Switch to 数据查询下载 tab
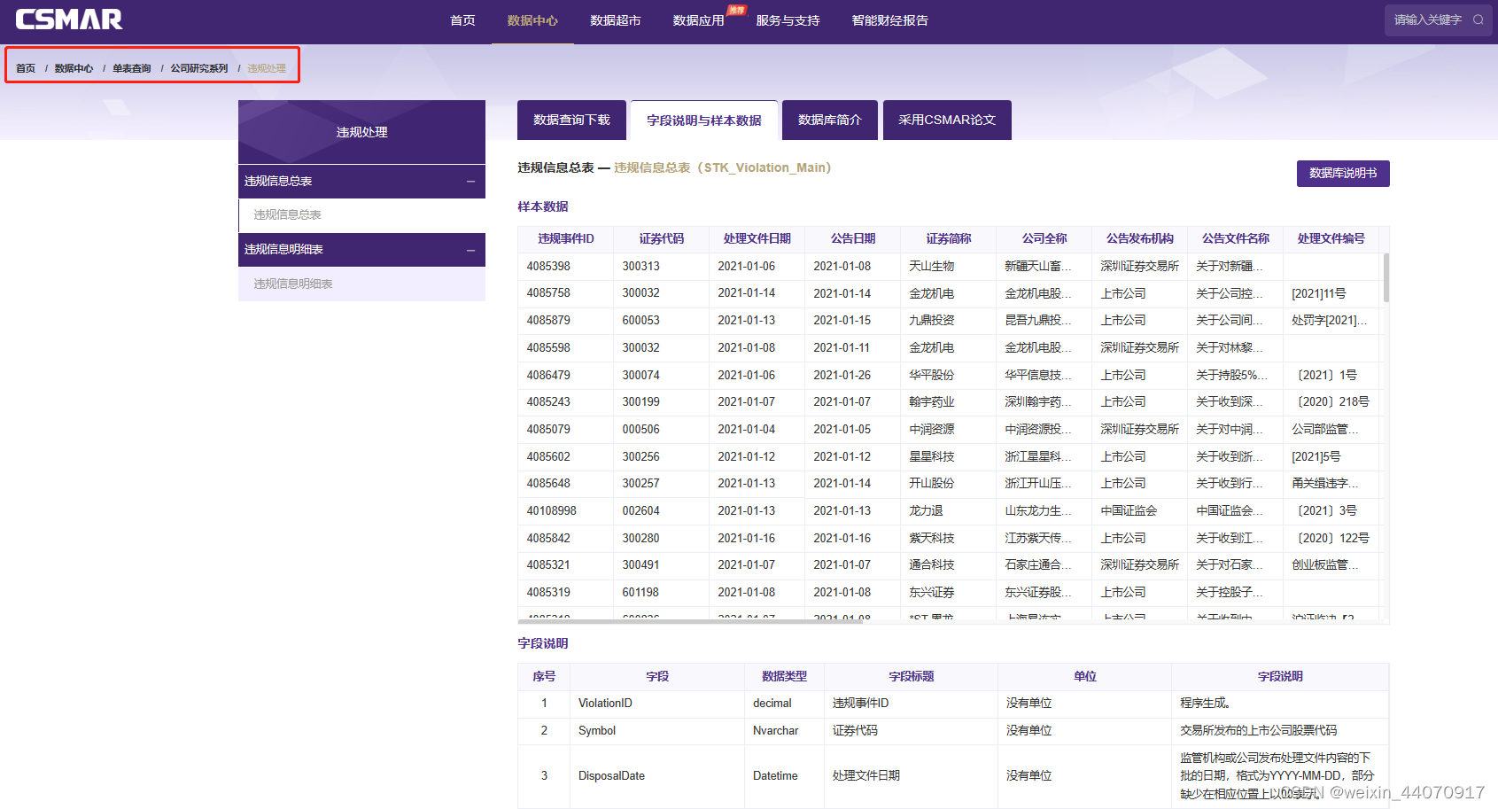 571,120
